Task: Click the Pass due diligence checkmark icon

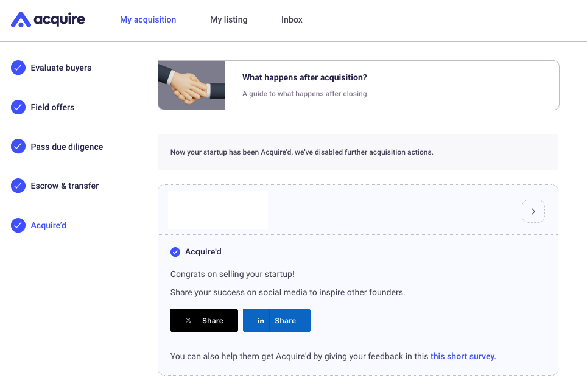Action: [18, 146]
